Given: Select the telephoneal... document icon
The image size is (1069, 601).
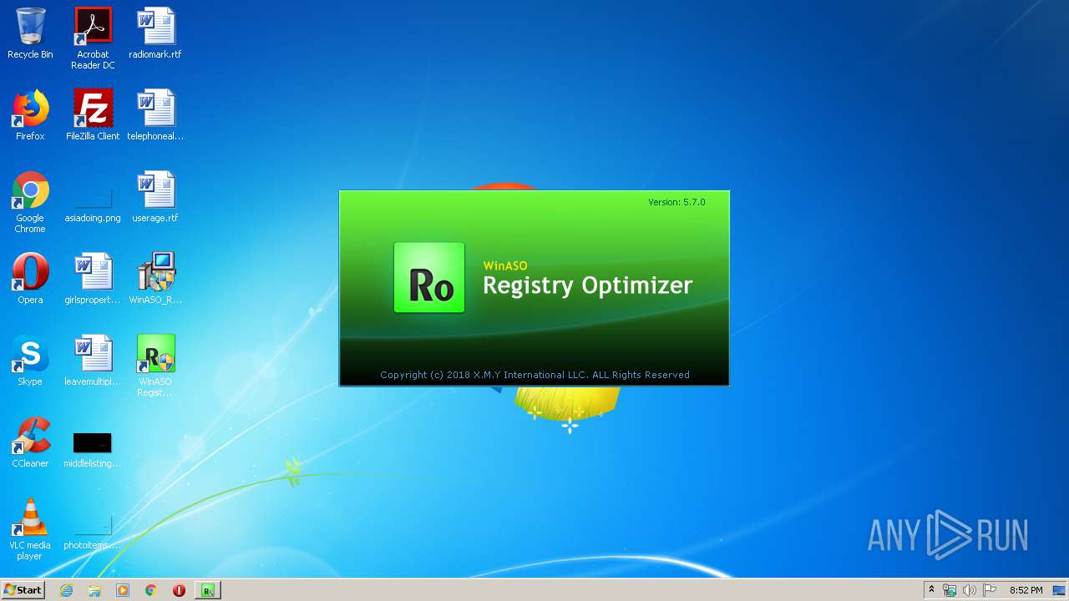Looking at the screenshot, I should click(x=155, y=115).
